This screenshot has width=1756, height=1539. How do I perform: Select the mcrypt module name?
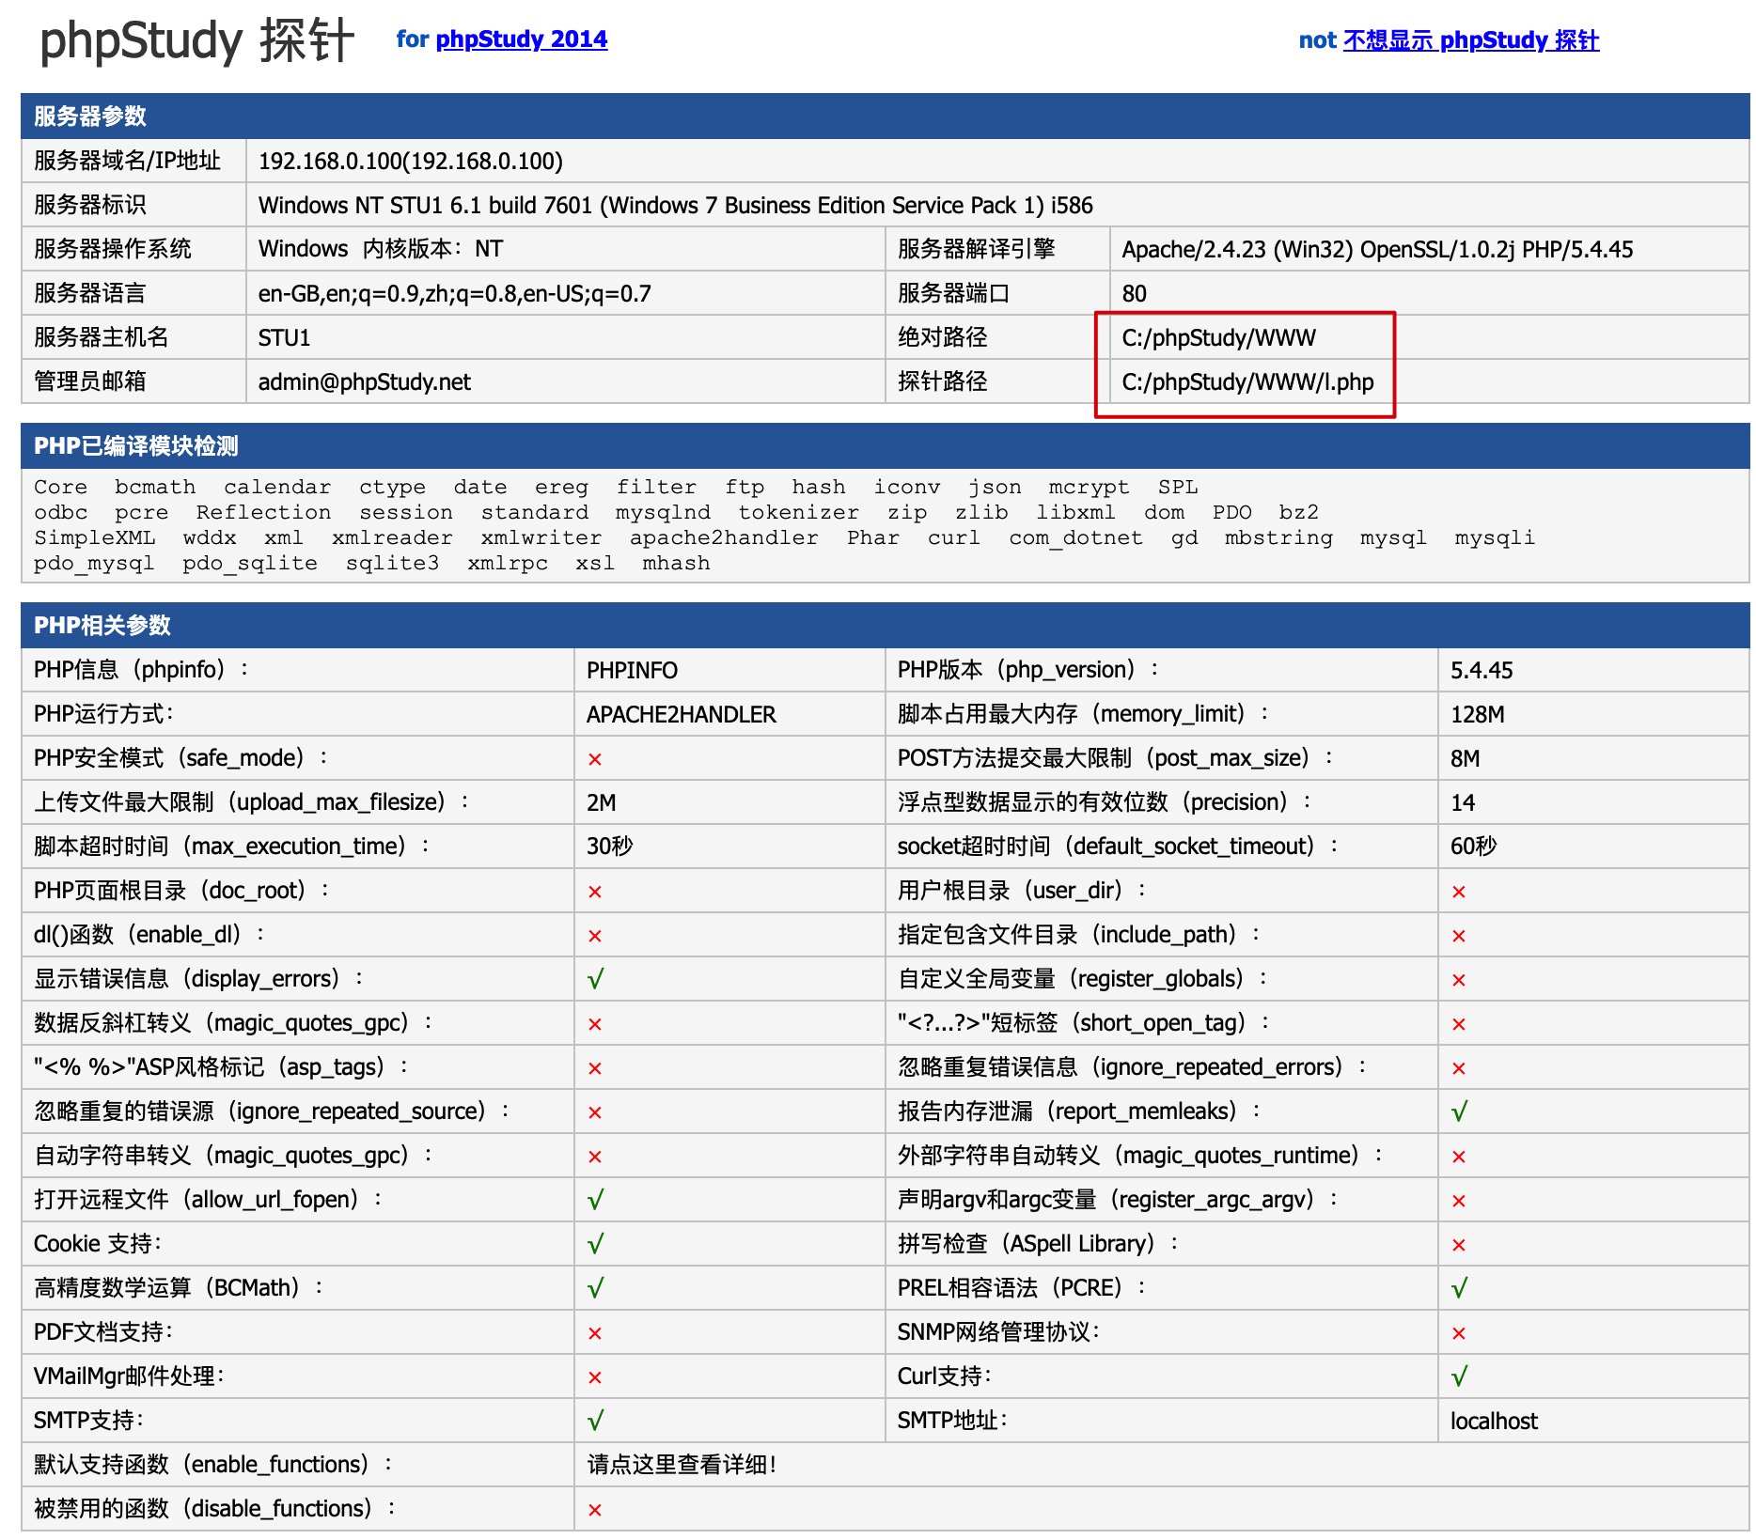[1089, 487]
